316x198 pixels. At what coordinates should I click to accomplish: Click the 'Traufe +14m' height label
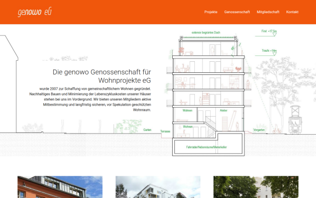pyautogui.click(x=269, y=51)
